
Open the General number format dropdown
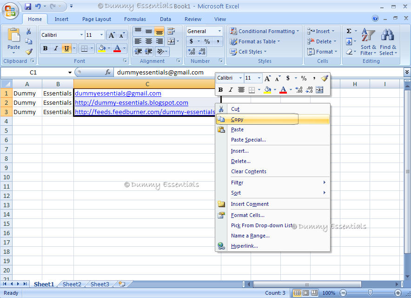[x=219, y=31]
